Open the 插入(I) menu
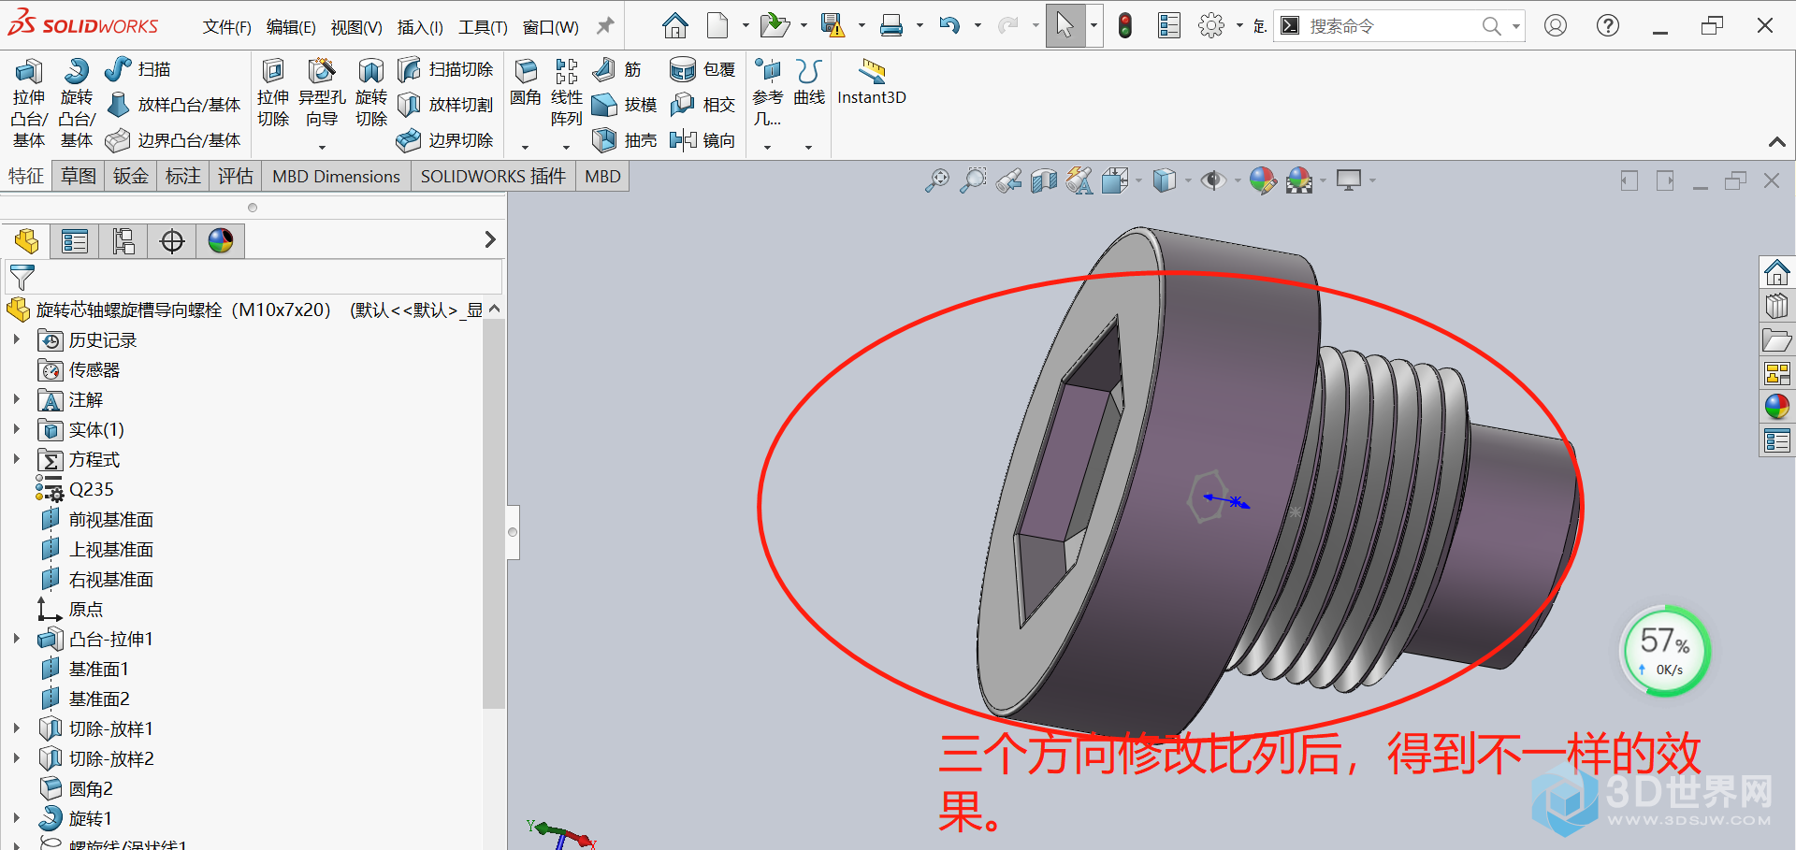Viewport: 1796px width, 850px height. tap(420, 27)
